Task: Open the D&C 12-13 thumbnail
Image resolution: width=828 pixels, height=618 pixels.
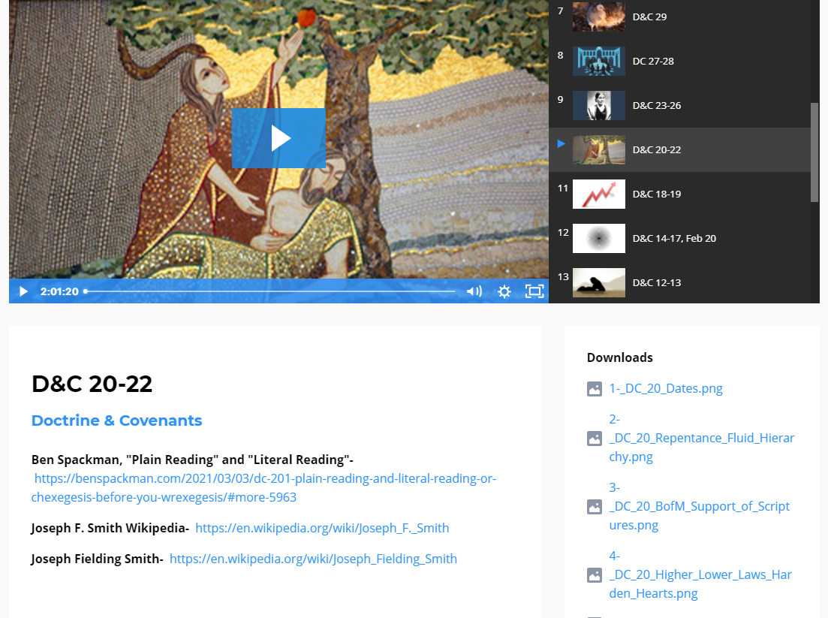Action: (599, 282)
